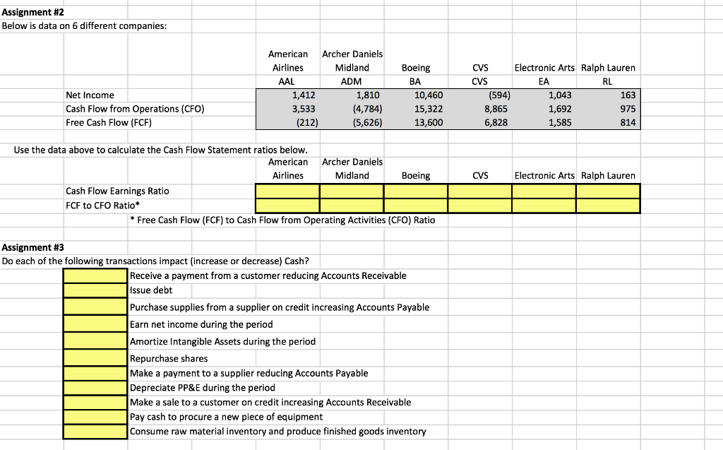
Task: Click the Boeing CFO value of 15,322
Action: pyautogui.click(x=415, y=109)
